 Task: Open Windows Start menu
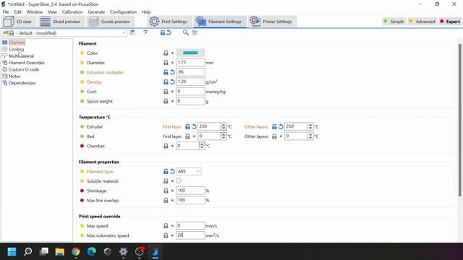tap(12, 251)
